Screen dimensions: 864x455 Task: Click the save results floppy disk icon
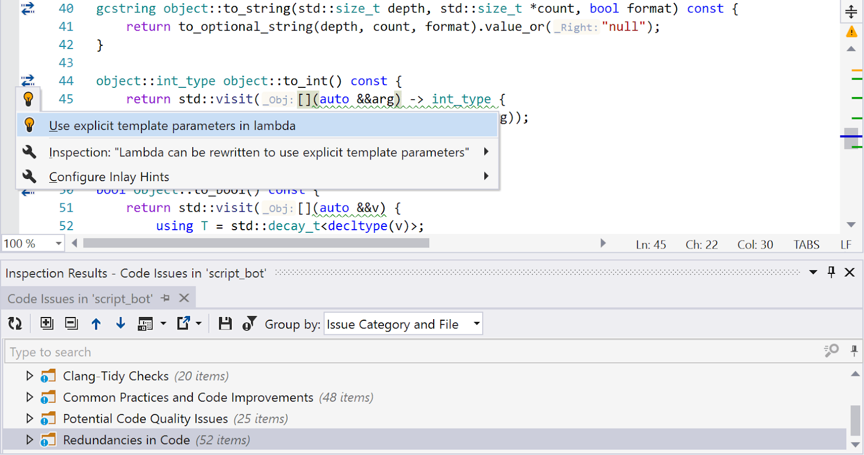pos(225,323)
